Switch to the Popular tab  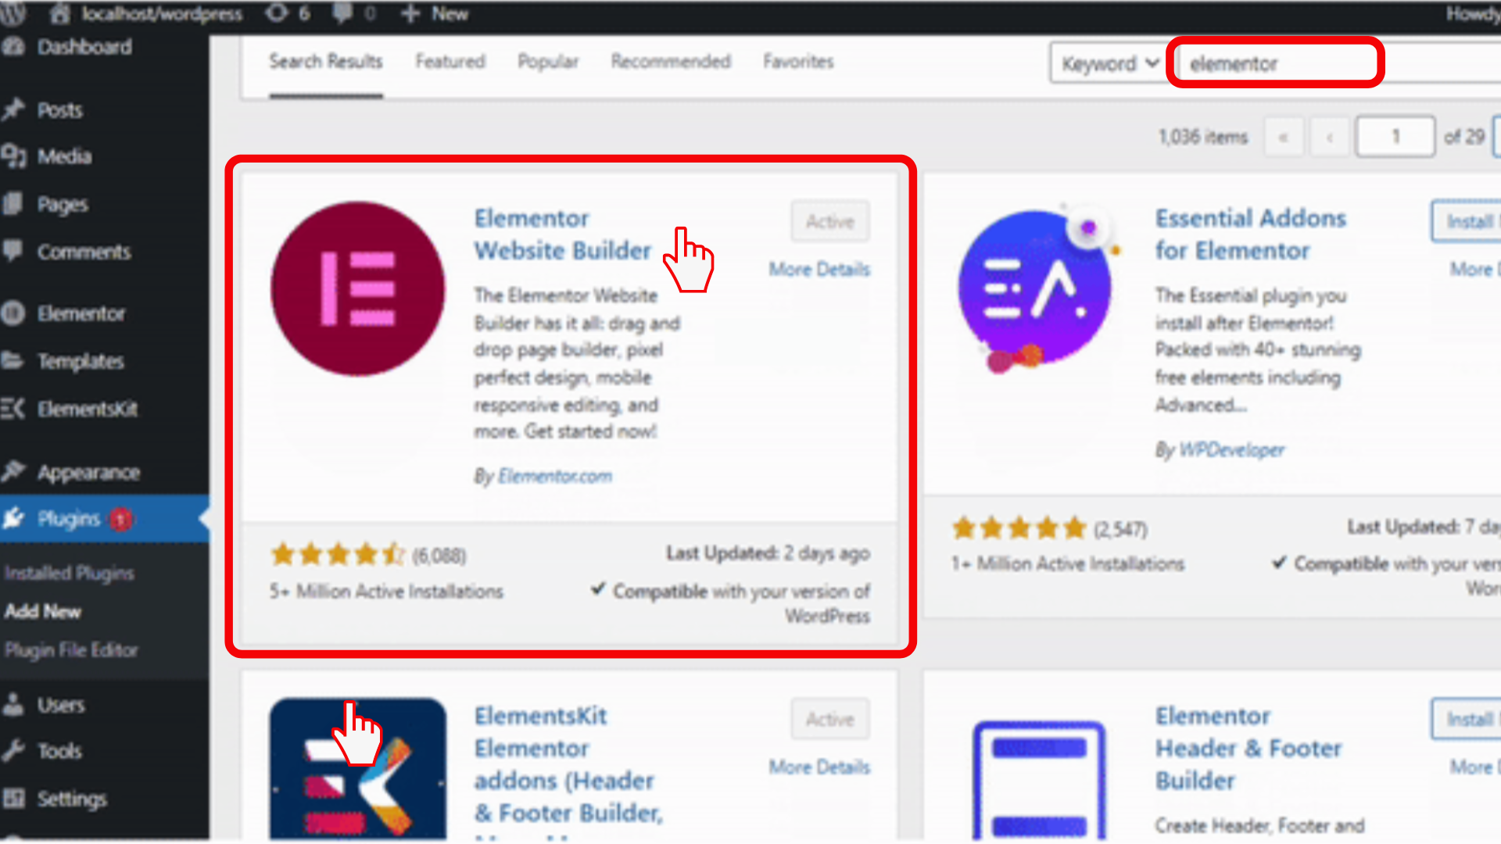[548, 62]
